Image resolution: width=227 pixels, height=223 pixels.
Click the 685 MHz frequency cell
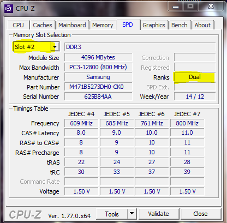pos(117,123)
